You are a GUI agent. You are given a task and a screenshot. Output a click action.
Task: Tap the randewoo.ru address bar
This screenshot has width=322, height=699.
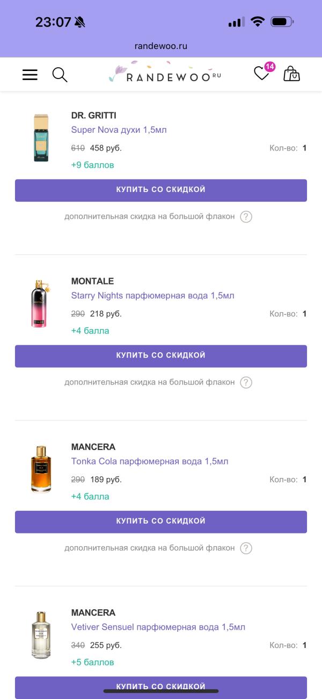161,46
